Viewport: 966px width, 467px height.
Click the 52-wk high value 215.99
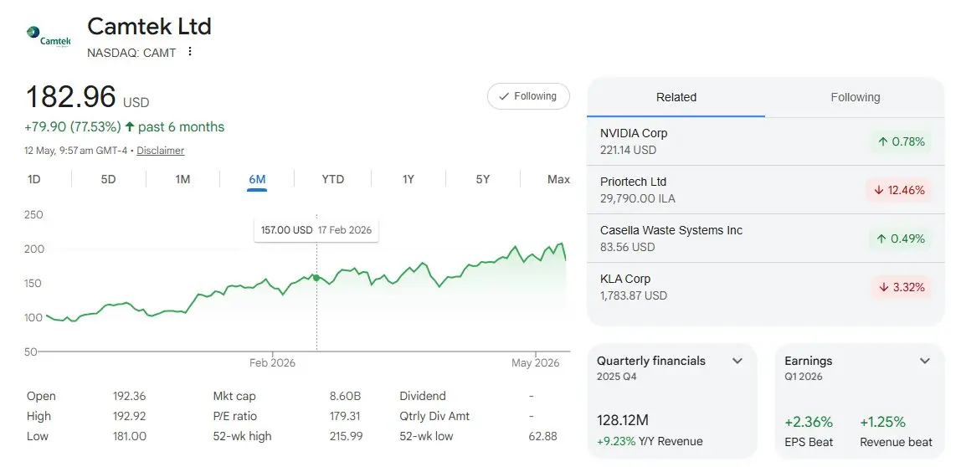click(x=347, y=436)
